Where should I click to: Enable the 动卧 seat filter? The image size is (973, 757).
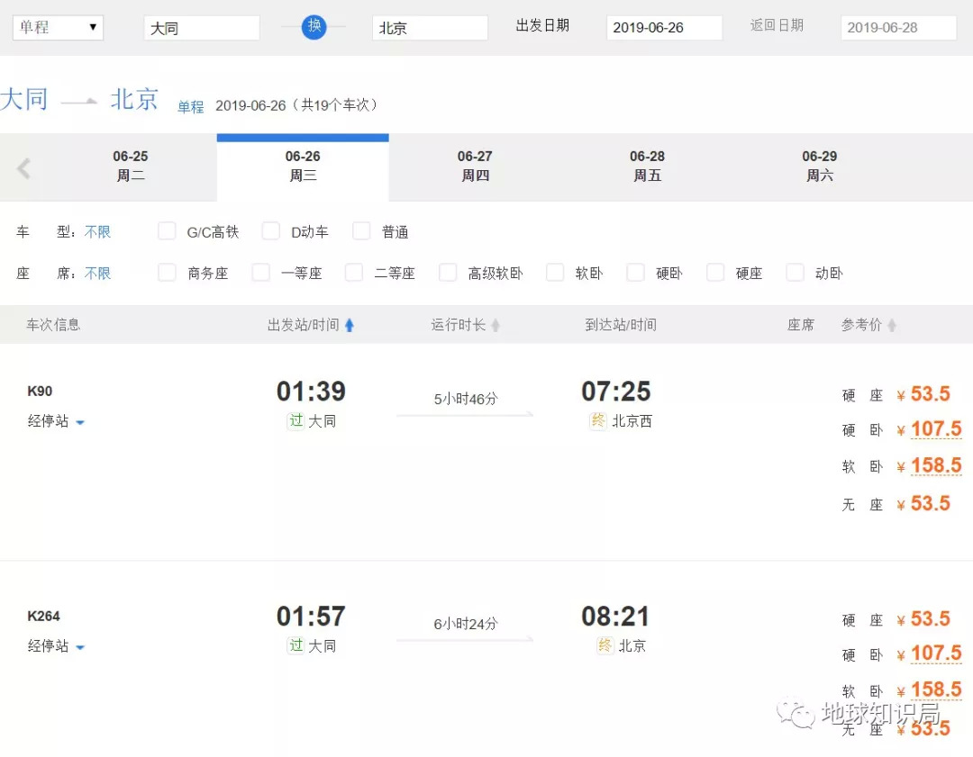pos(795,272)
